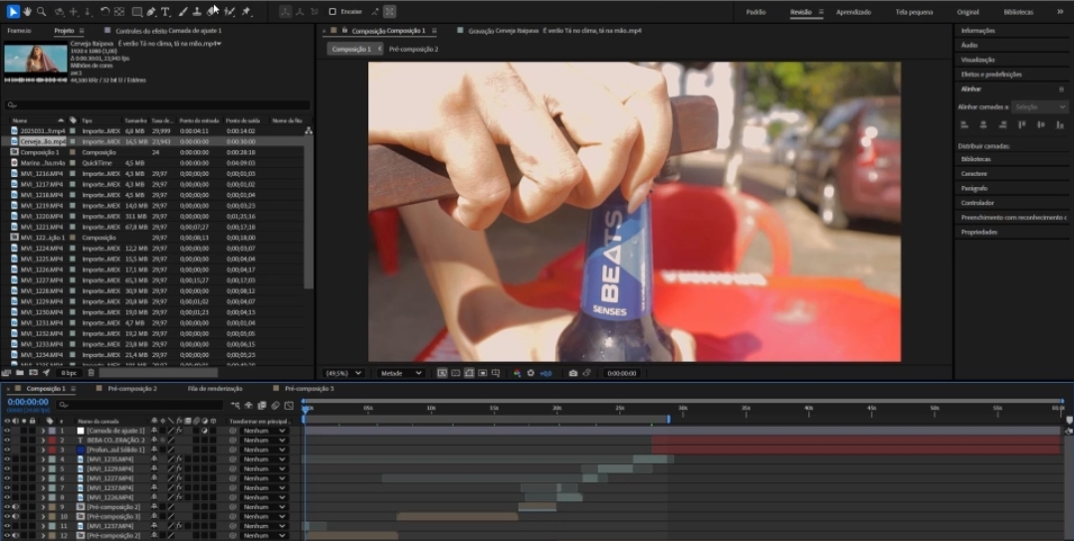Switch to the Fila de renderização tab
Viewport: 1074px width, 541px height.
click(215, 389)
